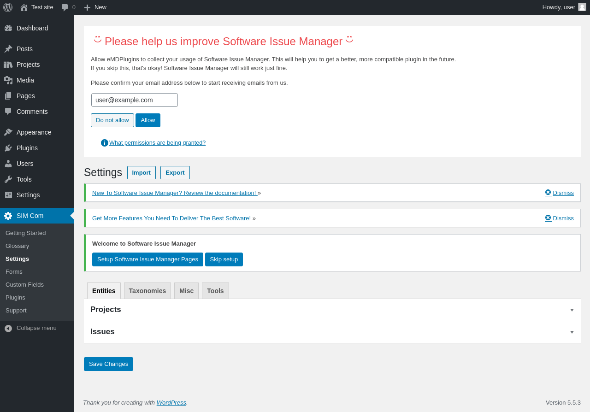
Task: Click the Comments icon in sidebar
Action: (x=8, y=112)
